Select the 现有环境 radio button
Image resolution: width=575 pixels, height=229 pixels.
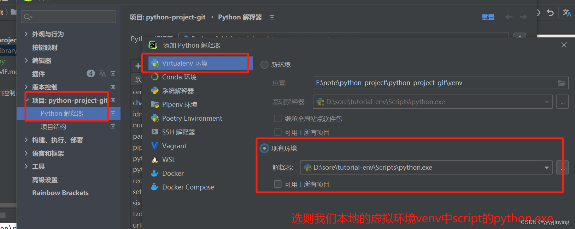(264, 149)
